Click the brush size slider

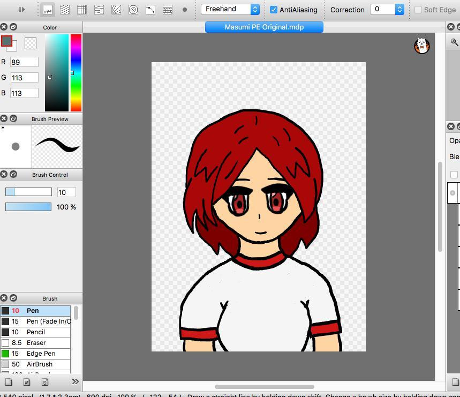click(x=28, y=192)
